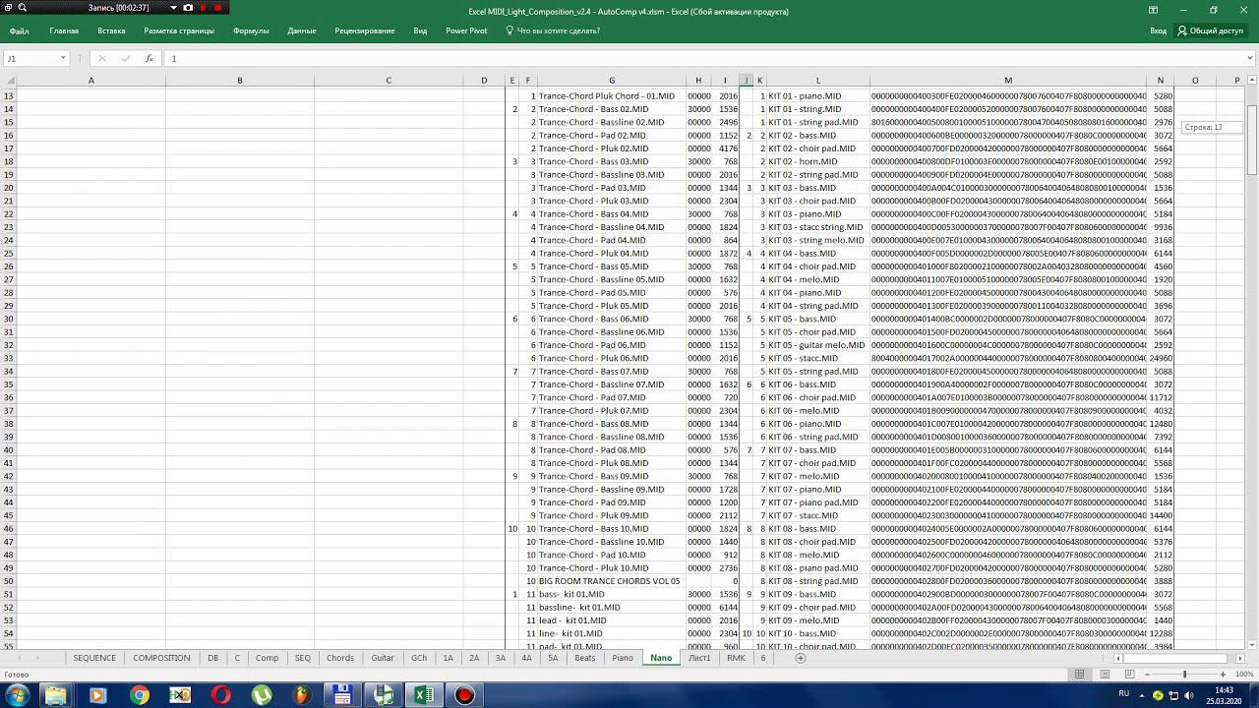1259x708 pixels.
Task: Select row 30 header
Action: coord(10,319)
